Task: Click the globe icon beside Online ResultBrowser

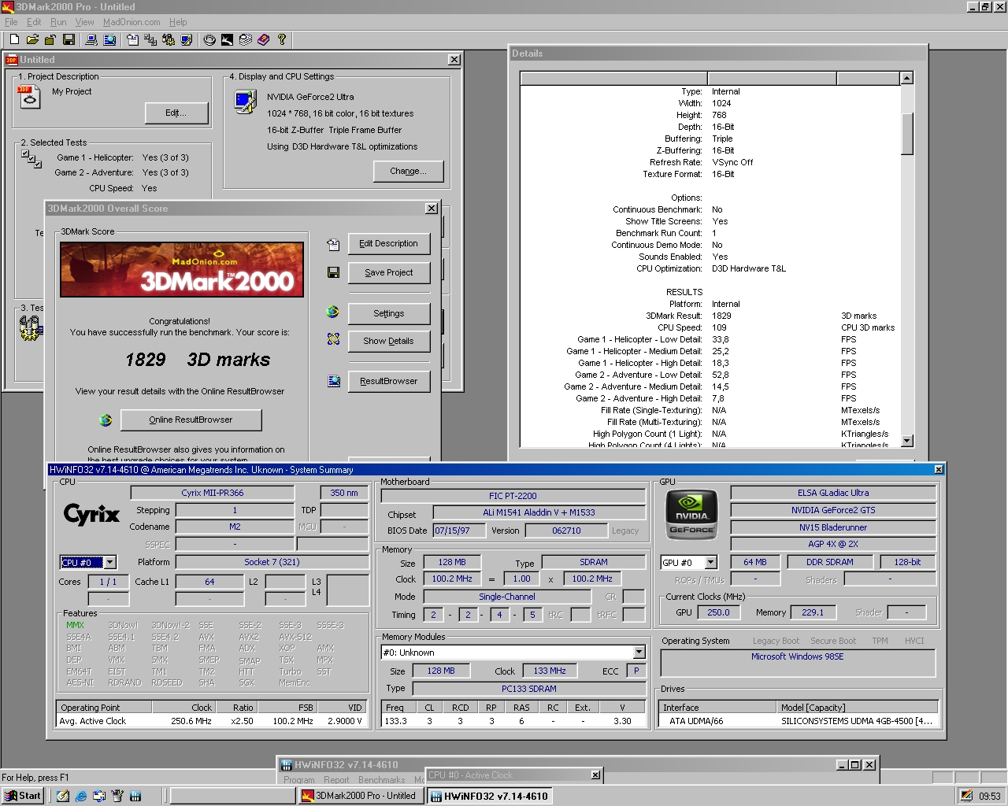Action: click(x=106, y=420)
